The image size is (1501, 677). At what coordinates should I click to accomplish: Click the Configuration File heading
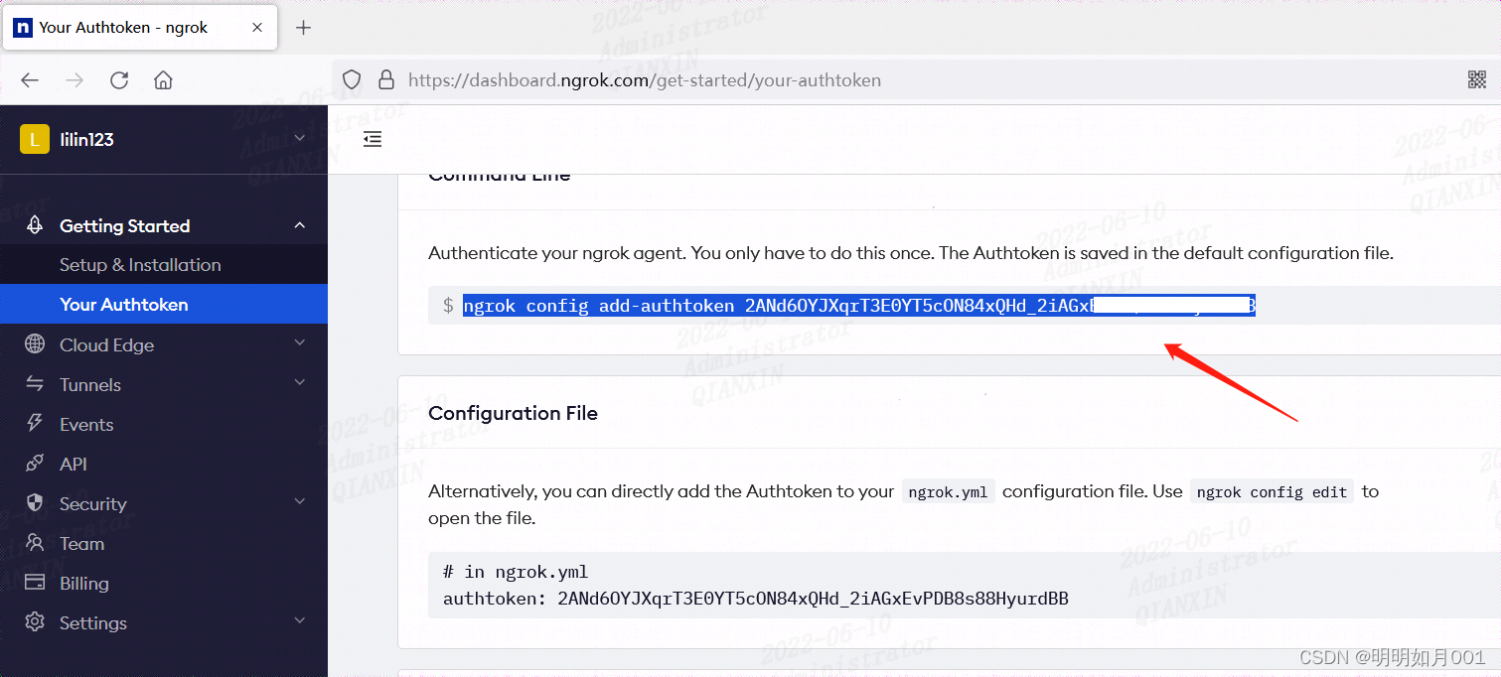pos(513,413)
